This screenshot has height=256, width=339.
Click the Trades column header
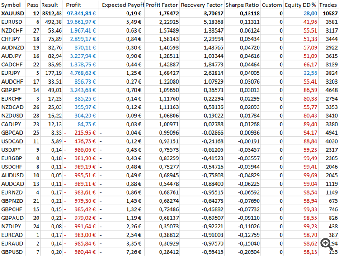pos(328,5)
